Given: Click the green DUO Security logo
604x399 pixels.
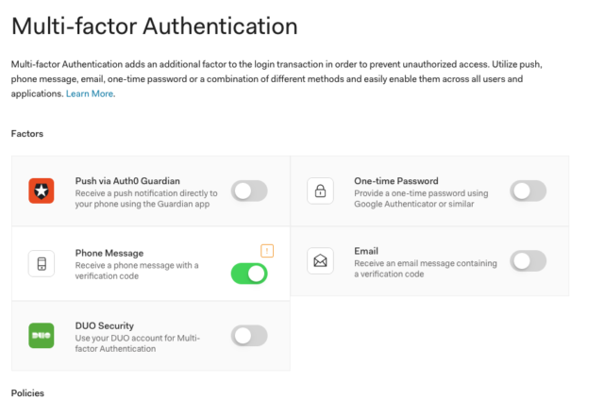Looking at the screenshot, I should [x=42, y=336].
